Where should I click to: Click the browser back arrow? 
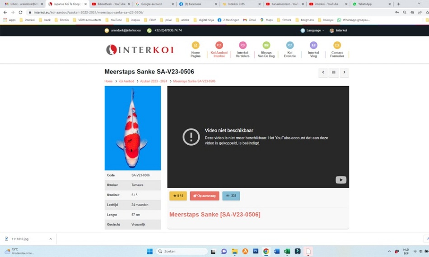[x=5, y=12]
